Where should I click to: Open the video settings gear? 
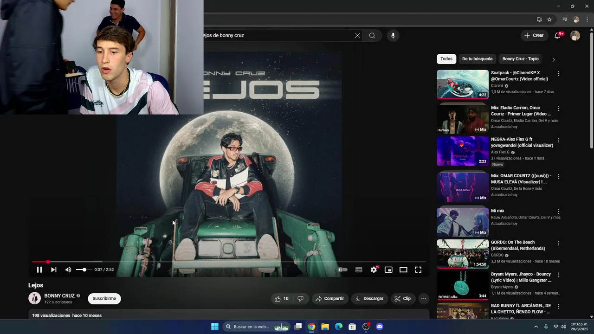(x=374, y=270)
